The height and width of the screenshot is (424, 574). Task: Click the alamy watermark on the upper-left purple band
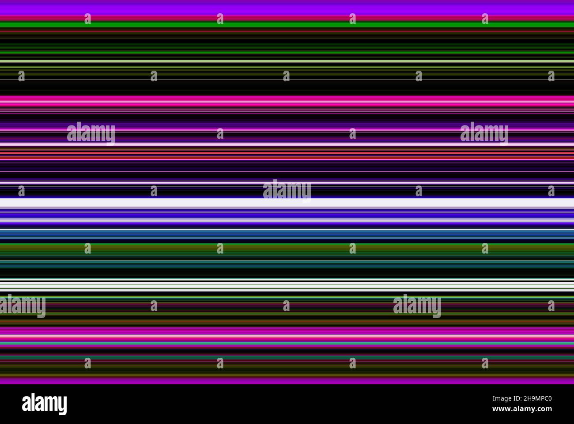point(91,133)
